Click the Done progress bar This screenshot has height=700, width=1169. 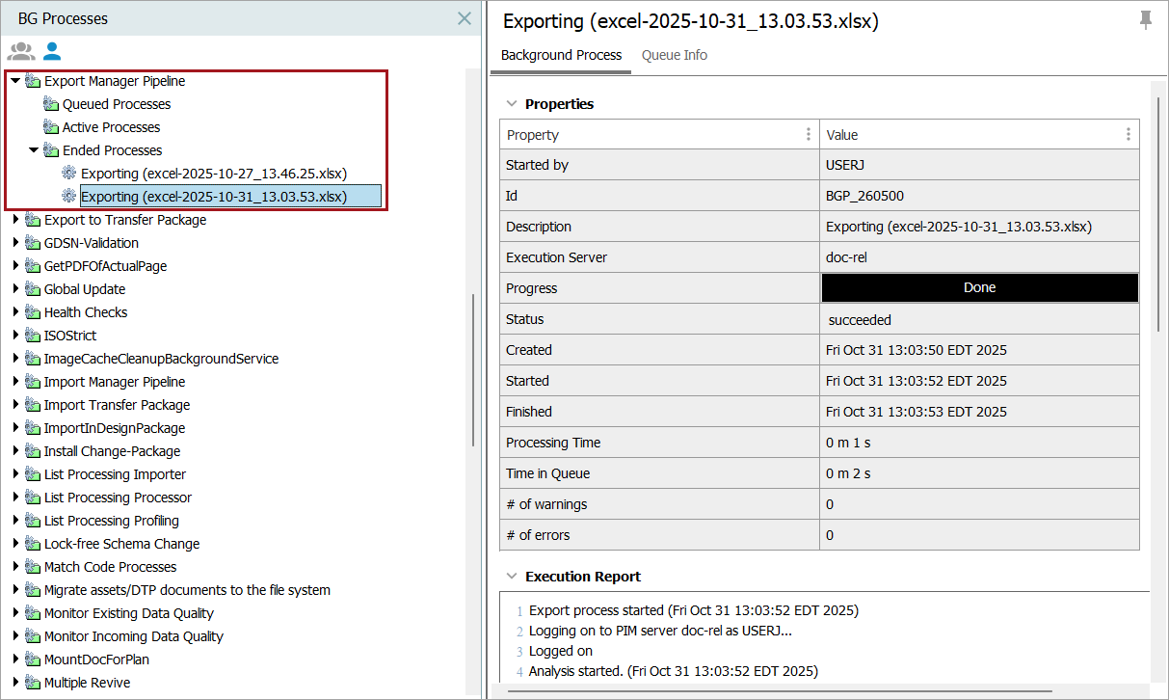(979, 288)
